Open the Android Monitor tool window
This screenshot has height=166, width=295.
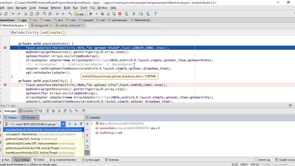63,160
